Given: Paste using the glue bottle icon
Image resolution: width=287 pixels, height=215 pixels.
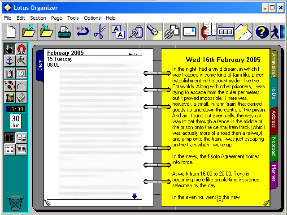Looking at the screenshot, I should coord(136,32).
